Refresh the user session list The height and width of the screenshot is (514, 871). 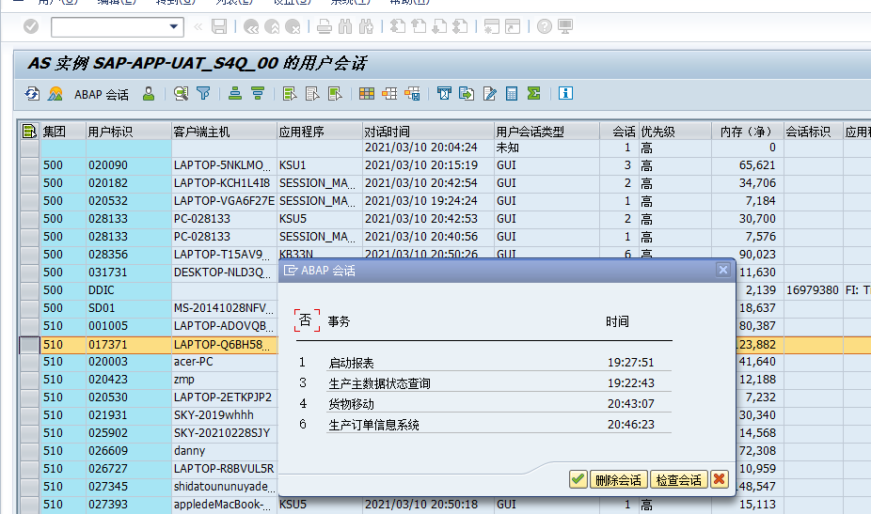pos(32,93)
